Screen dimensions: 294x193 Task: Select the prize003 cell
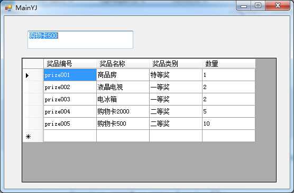[70, 99]
